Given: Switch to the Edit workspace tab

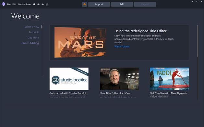Looking at the screenshot, I should pos(122,4).
